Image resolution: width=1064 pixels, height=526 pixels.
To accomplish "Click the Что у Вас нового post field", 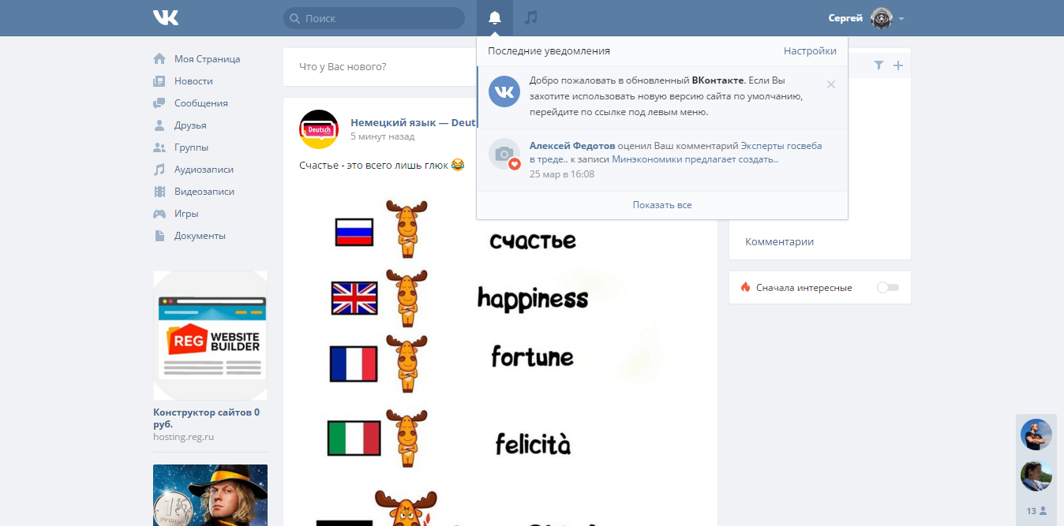I will click(x=500, y=67).
